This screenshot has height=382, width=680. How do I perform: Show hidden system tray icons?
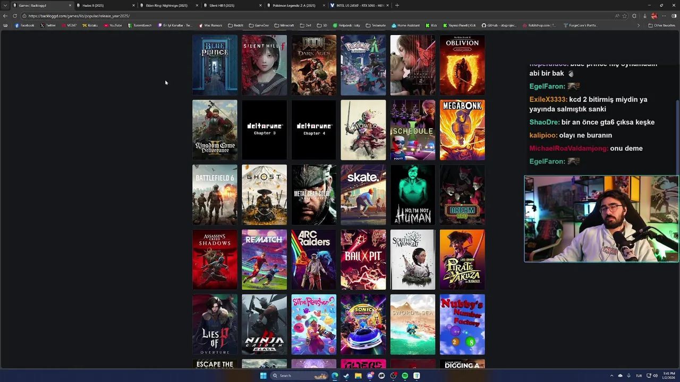(x=611, y=376)
